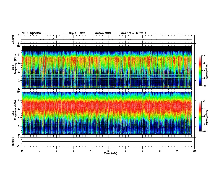This screenshot has height=169, width=219.
Task: Click the '-10' label on ch.2 colorbar
Action: pos(204,131)
